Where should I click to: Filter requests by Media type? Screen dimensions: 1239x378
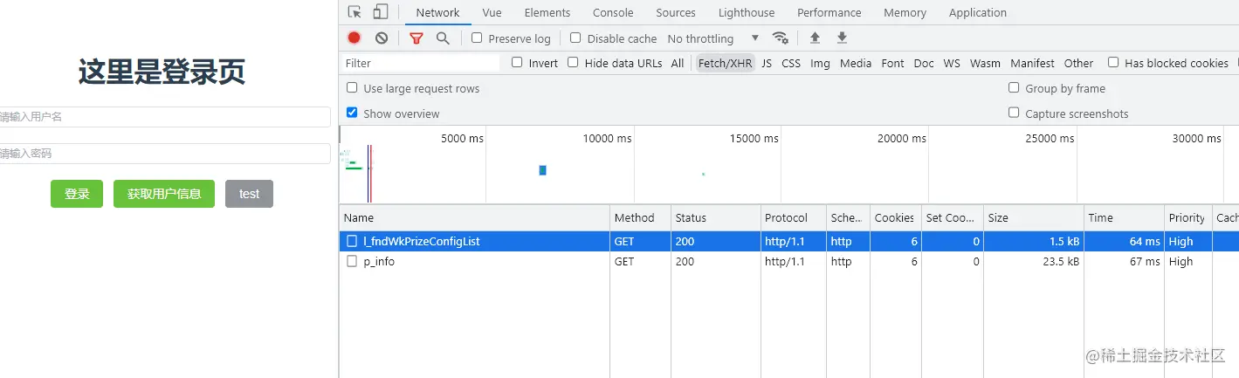(x=856, y=63)
